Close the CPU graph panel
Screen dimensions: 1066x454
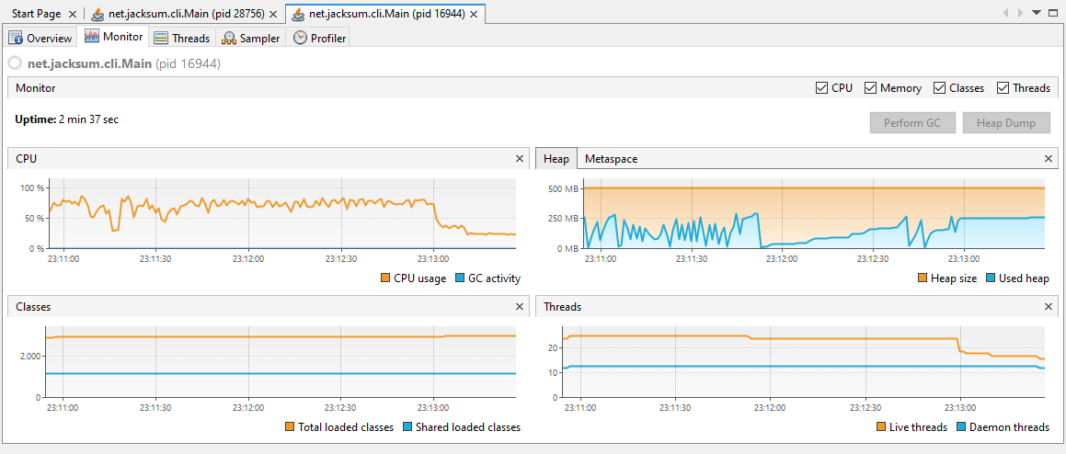point(520,158)
